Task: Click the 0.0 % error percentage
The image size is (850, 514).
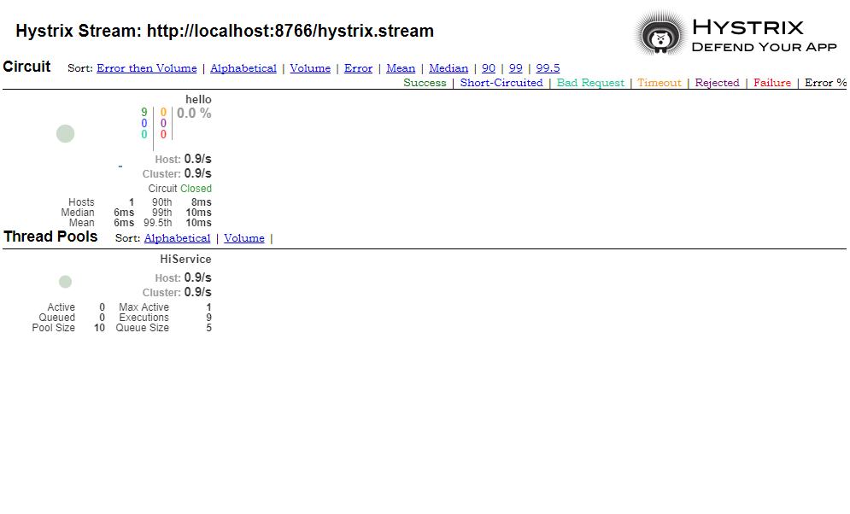Action: pos(194,114)
